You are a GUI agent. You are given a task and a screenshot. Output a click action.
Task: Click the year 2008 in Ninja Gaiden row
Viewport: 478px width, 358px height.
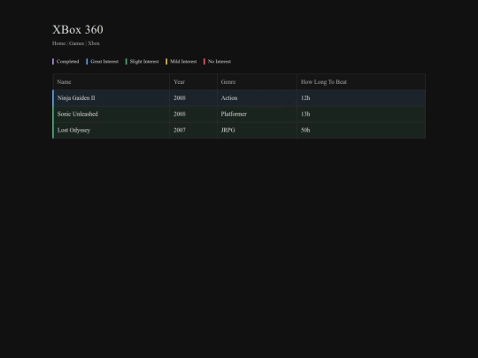pos(180,98)
